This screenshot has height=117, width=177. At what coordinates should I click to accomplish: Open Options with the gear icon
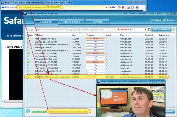click(155, 20)
